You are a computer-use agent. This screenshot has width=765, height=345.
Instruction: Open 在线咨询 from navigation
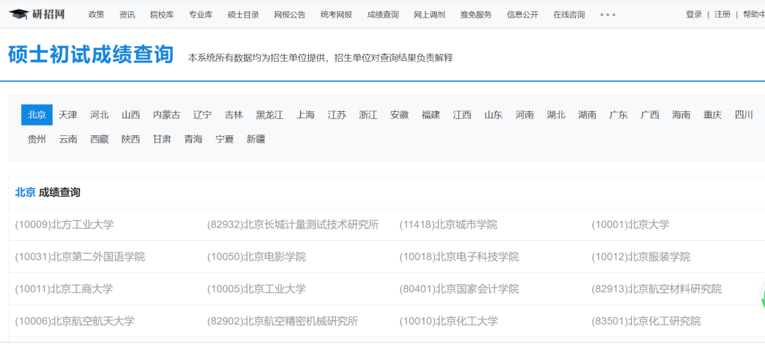569,15
